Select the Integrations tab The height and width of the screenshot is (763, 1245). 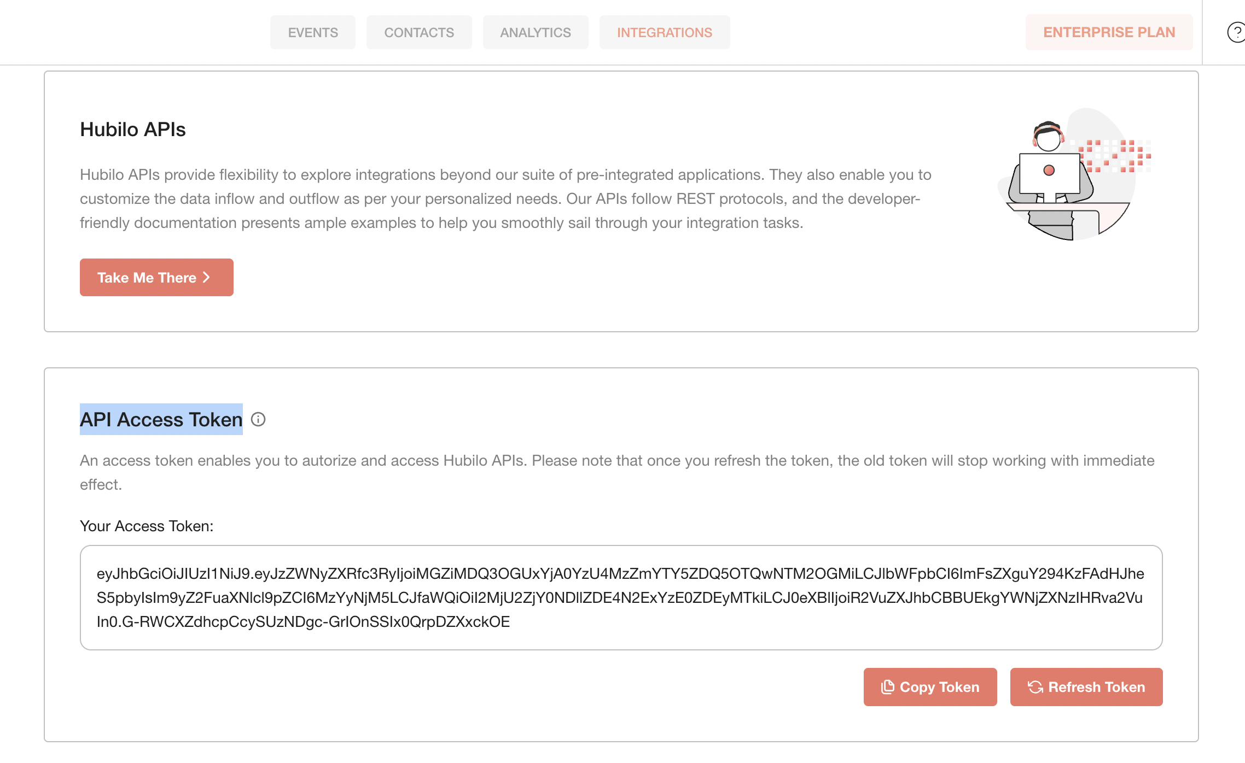(x=665, y=32)
